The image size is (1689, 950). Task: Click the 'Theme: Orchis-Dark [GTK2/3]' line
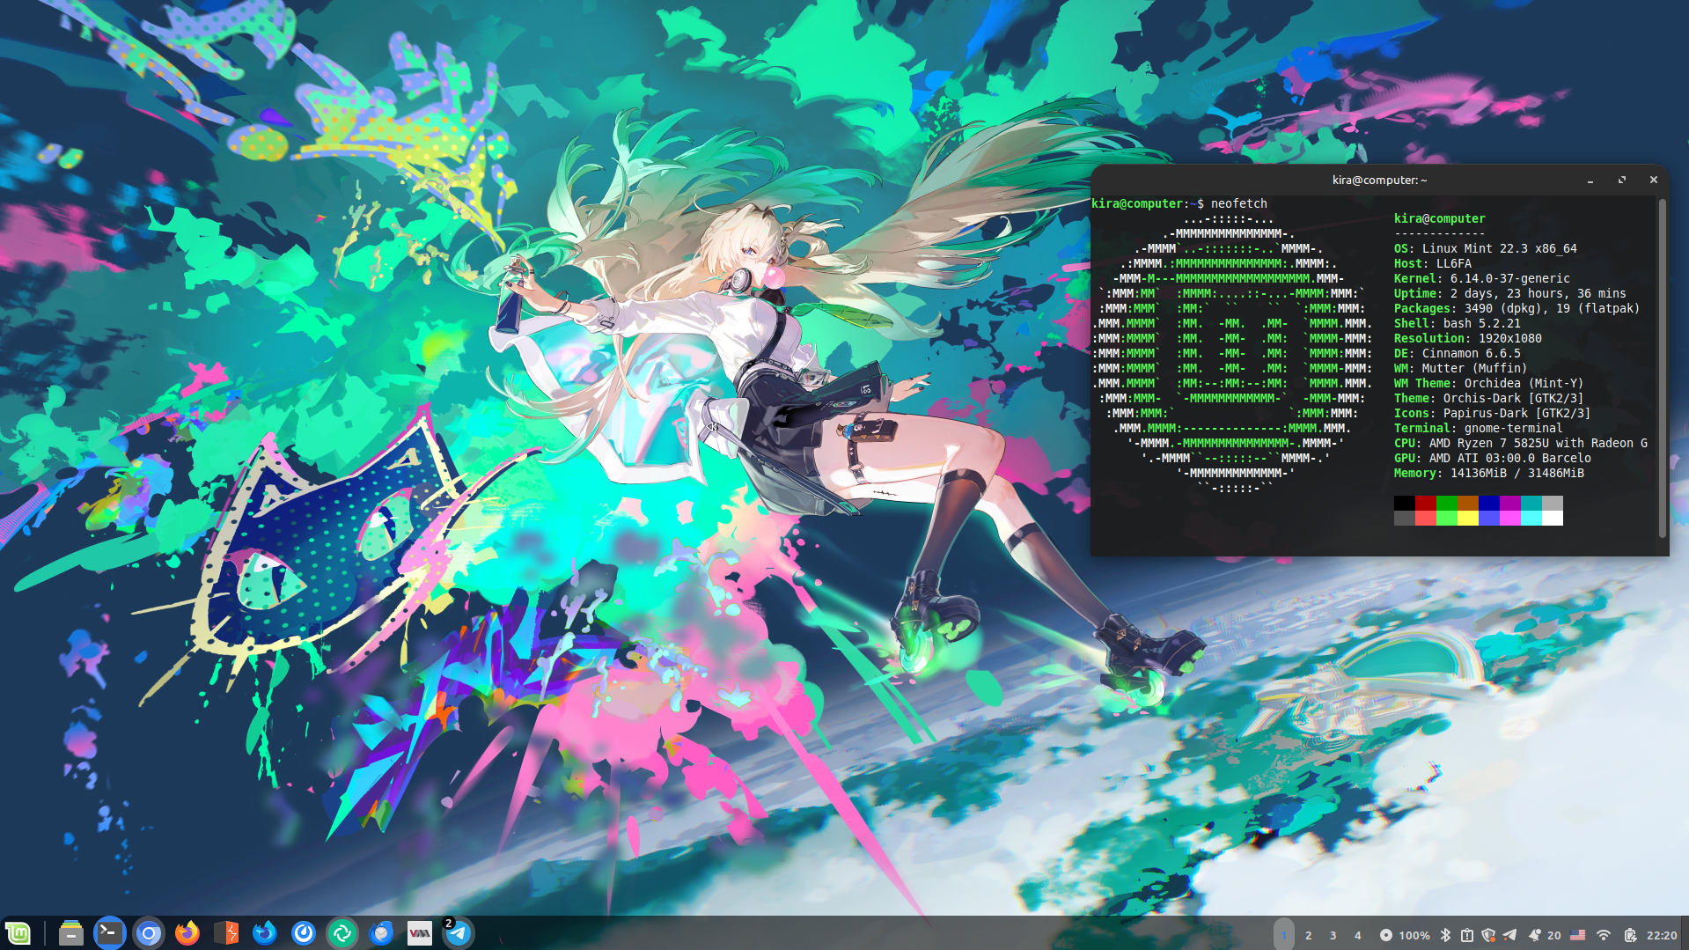[1489, 398]
